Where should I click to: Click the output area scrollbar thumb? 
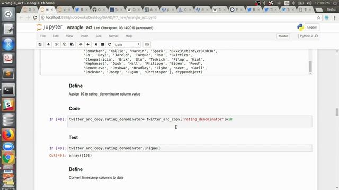click(310, 66)
